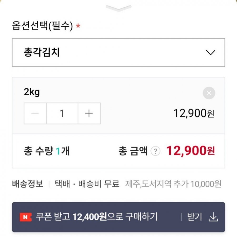Open the question mark help beside 총 금액
Screen dimensions: 237x237
(x=156, y=151)
